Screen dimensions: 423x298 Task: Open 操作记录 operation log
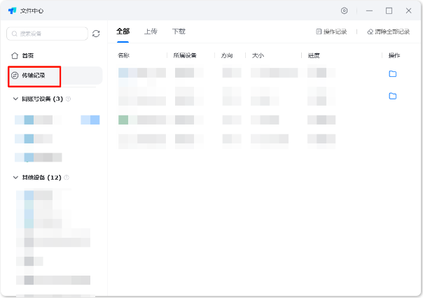click(x=331, y=31)
